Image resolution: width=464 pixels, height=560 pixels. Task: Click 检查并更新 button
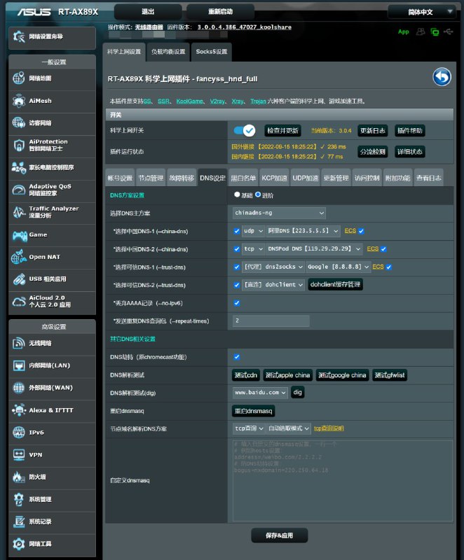282,131
